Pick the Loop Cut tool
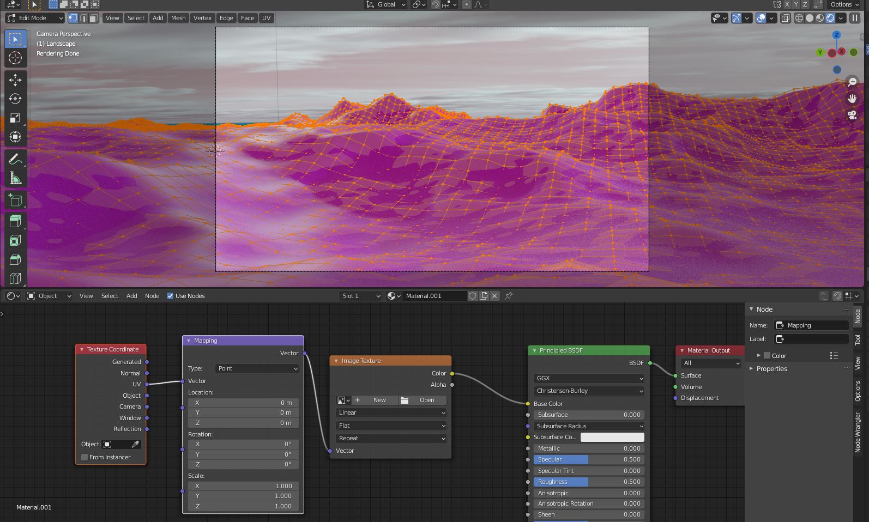Image resolution: width=869 pixels, height=522 pixels. (15, 278)
